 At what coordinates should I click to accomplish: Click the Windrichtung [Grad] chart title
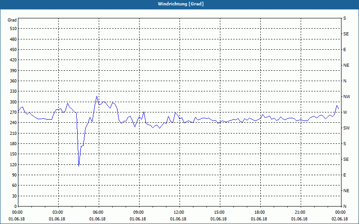click(x=181, y=4)
